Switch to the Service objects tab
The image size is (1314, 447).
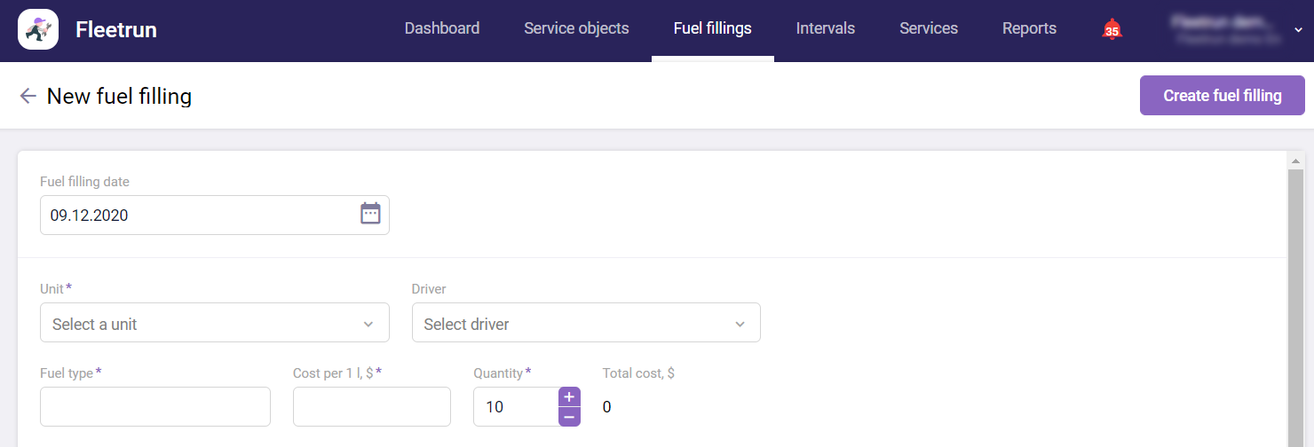[x=576, y=28]
